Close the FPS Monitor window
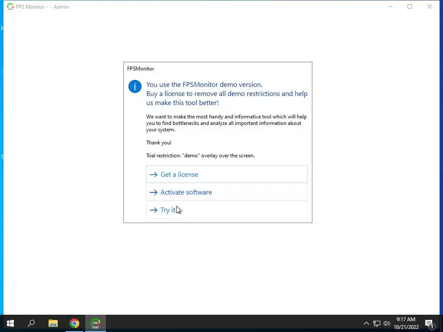443x332 pixels. click(430, 6)
